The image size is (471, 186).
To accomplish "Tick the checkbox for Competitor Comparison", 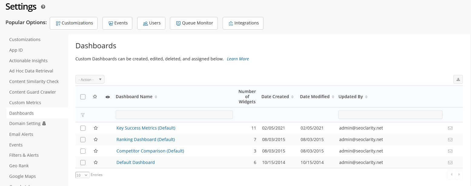I will tap(83, 151).
